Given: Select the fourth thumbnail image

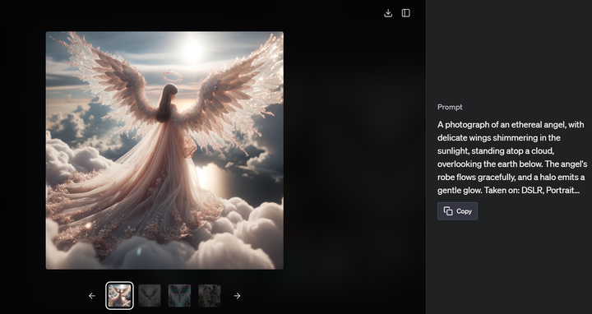Looking at the screenshot, I should pyautogui.click(x=210, y=296).
